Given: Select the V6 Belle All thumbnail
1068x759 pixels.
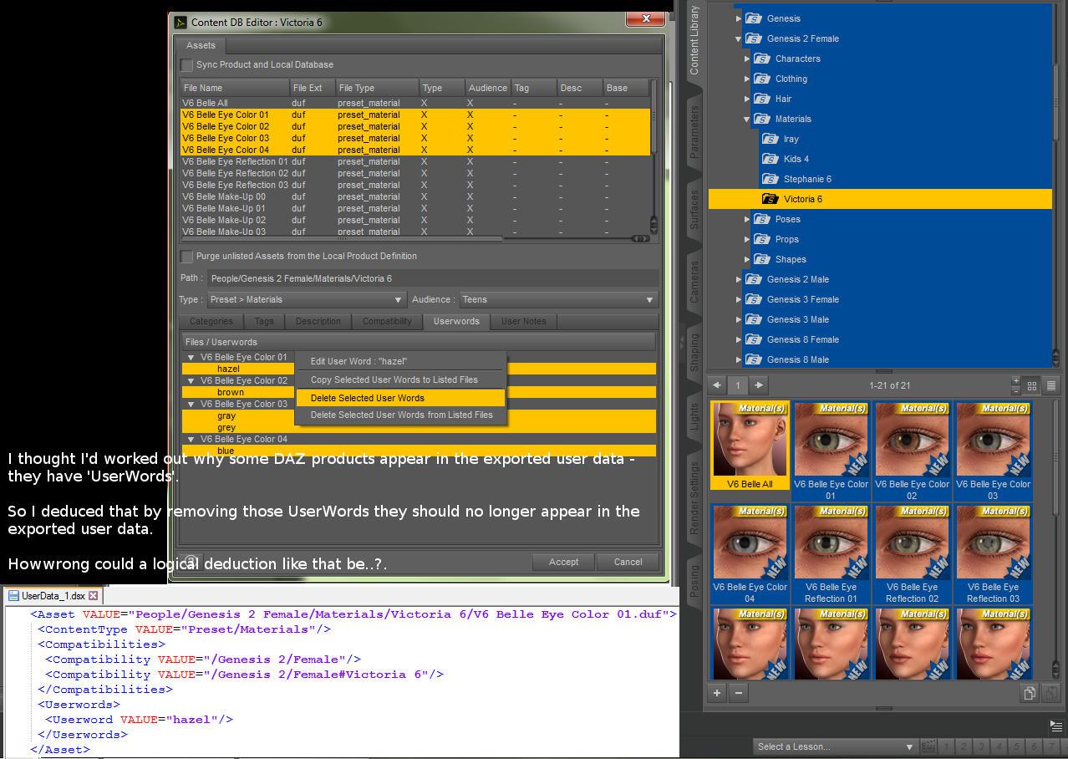Looking at the screenshot, I should click(750, 446).
